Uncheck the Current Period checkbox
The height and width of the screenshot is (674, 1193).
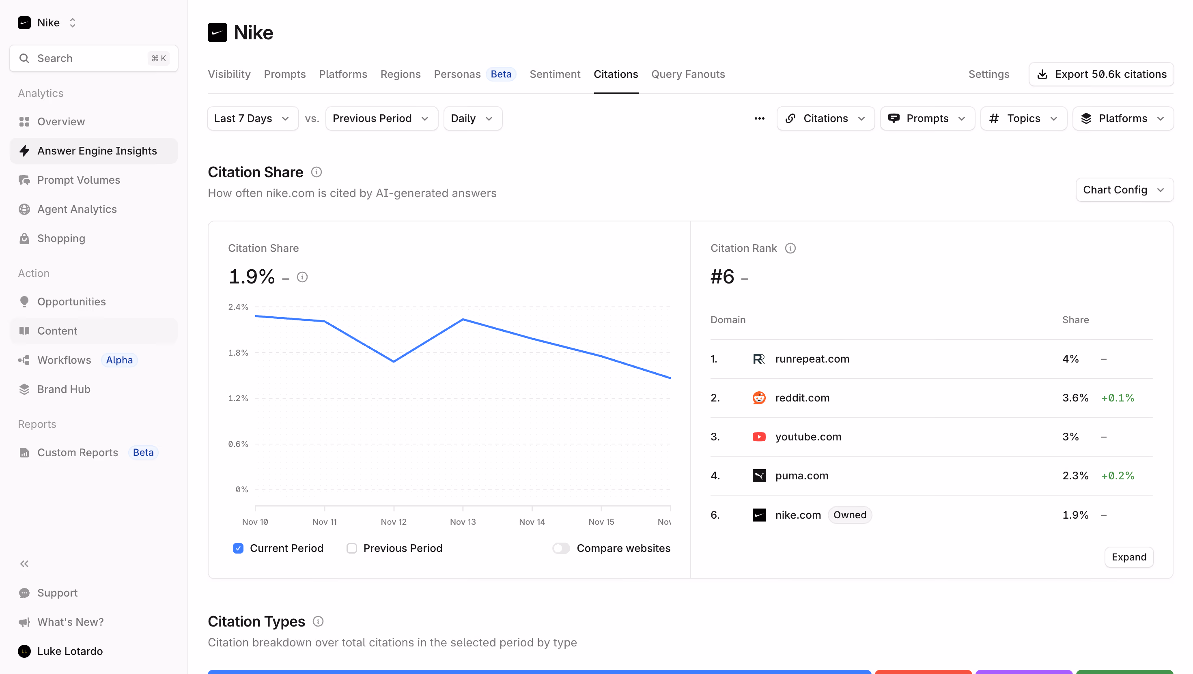[238, 549]
